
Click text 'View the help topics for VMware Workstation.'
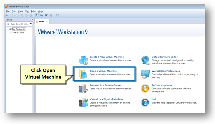(x=174, y=103)
